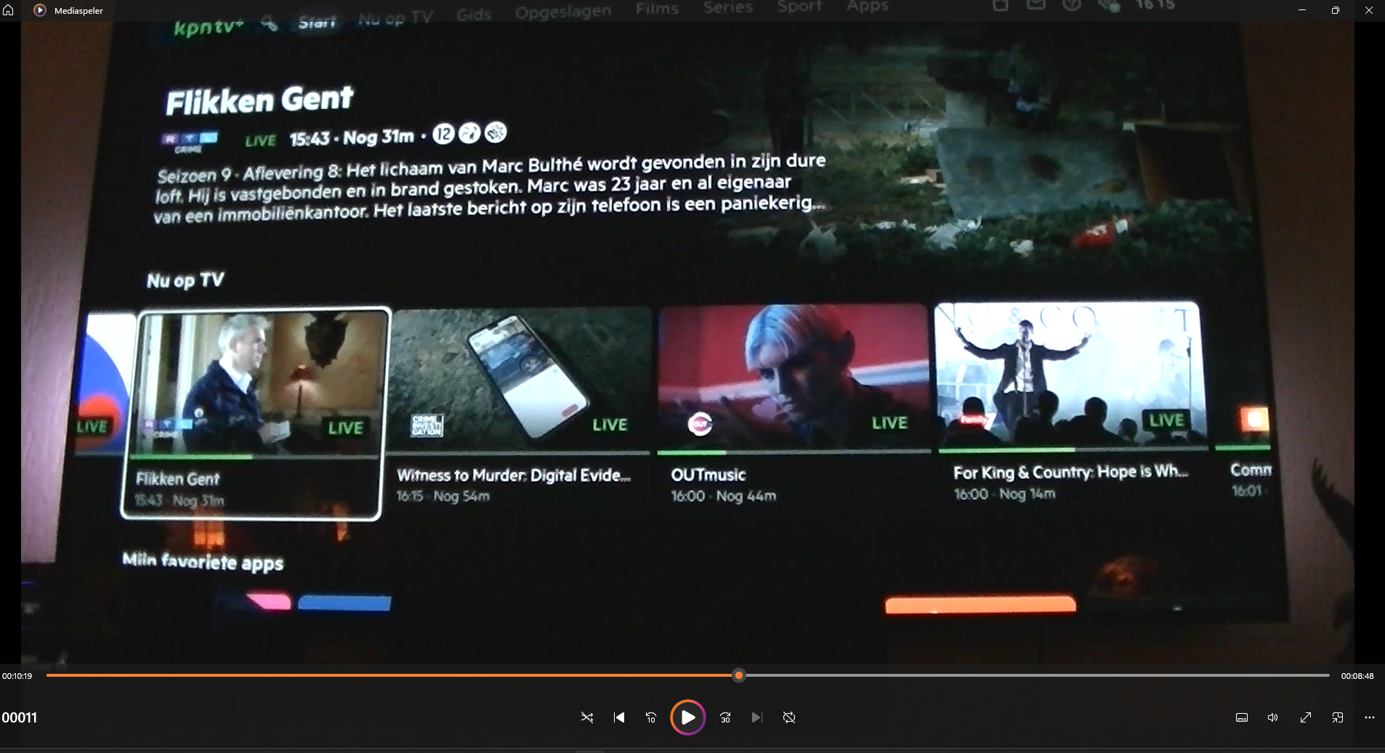
Task: Skip back 10 seconds
Action: 651,717
